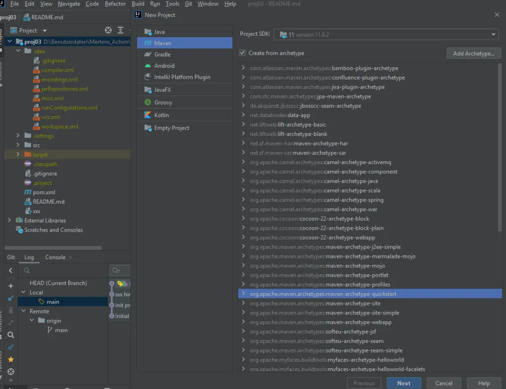Viewport: 506px width, 389px height.
Task: Expand the bamboo-plugin-archetype entry
Action: click(243, 68)
